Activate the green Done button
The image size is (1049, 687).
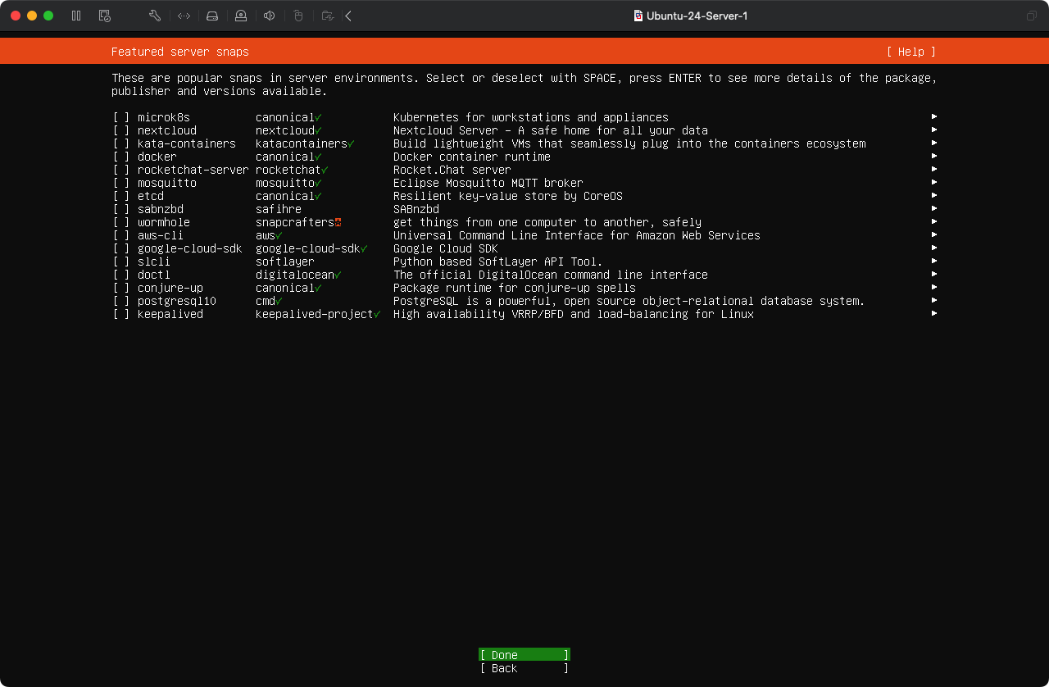524,655
